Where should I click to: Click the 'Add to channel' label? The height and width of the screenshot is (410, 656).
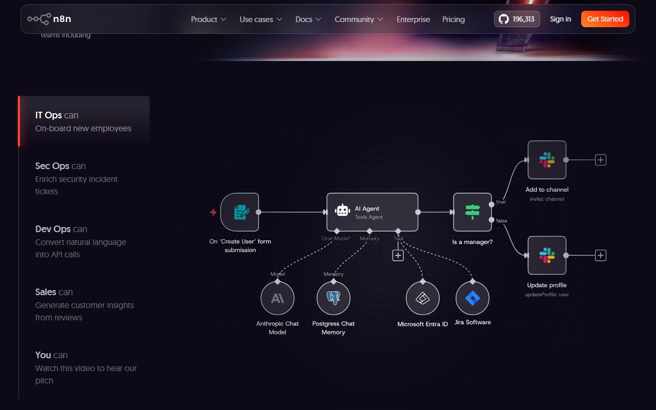pos(547,190)
